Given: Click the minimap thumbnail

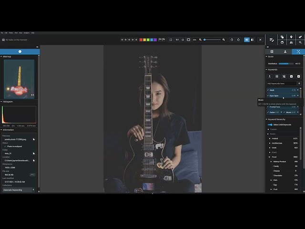Looking at the screenshot, I should [x=19, y=79].
